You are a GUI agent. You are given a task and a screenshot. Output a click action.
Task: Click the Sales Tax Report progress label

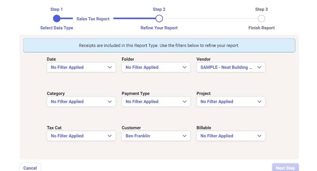click(x=93, y=19)
